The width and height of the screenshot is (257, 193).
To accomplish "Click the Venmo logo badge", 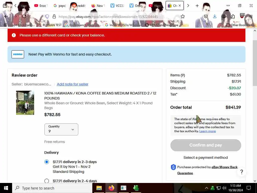I will [x=18, y=54].
